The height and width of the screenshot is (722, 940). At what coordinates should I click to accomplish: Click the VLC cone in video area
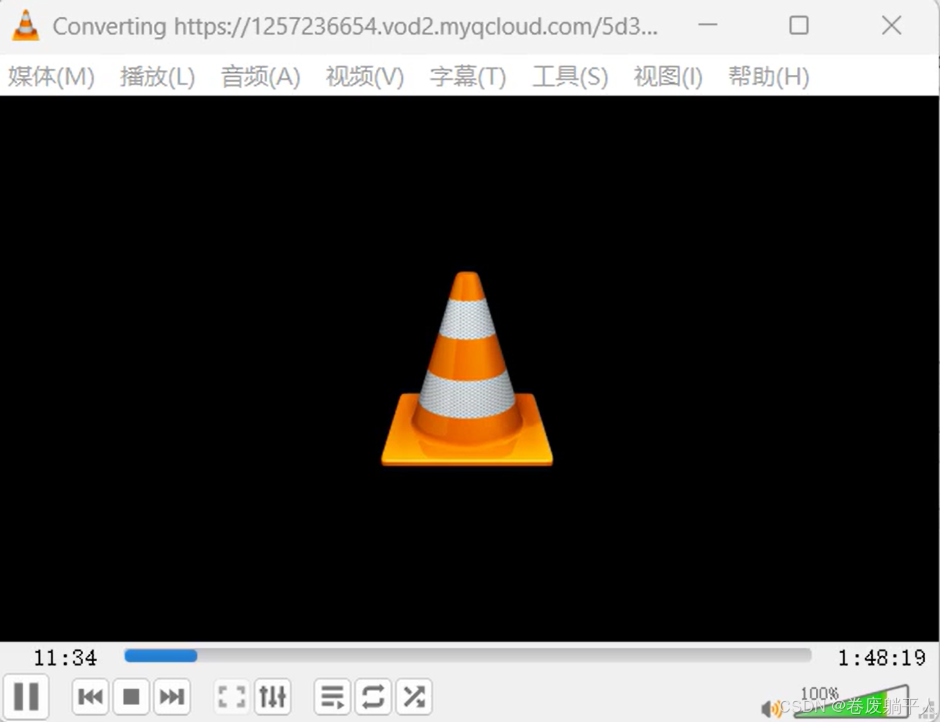[x=467, y=369]
